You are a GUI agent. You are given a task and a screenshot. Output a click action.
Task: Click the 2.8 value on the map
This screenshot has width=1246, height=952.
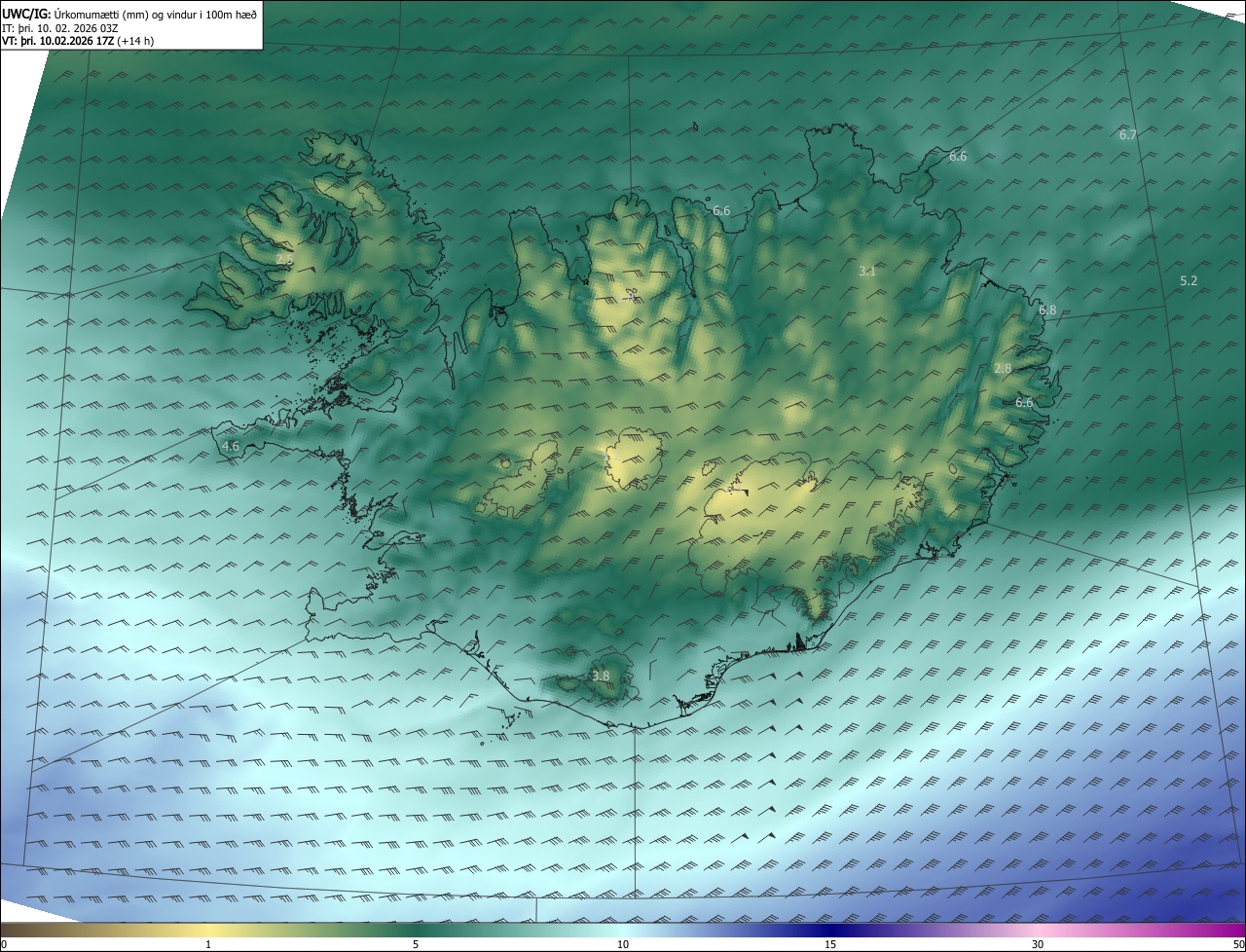click(x=1003, y=369)
